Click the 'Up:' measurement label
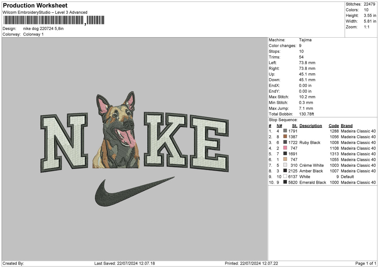This screenshot has width=379, height=268. point(272,74)
